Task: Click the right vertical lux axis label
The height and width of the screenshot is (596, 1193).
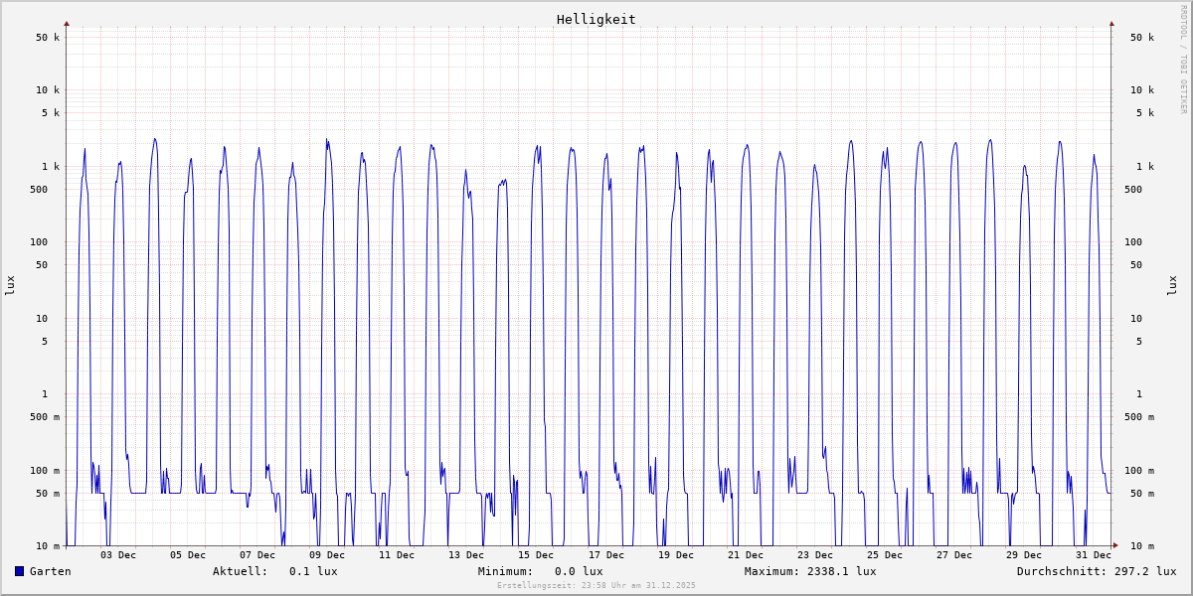Action: pos(1172,285)
